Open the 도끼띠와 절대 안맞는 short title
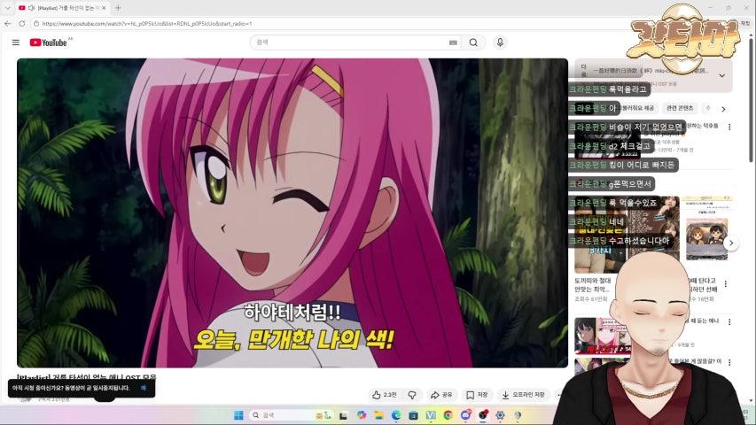The image size is (756, 425). click(593, 284)
